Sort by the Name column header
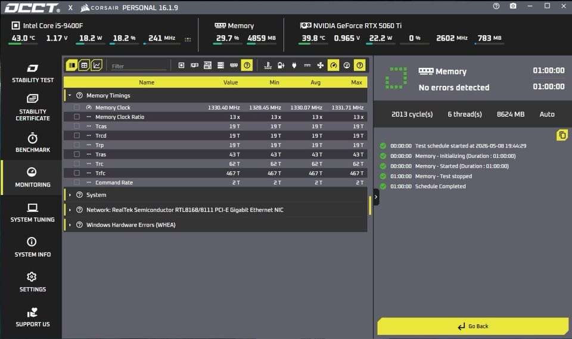Screen dimensions: 572x339 tap(147, 82)
